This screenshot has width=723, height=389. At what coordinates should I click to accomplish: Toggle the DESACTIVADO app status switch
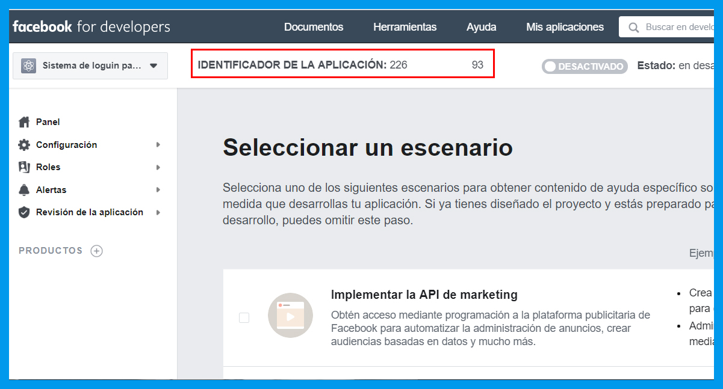coord(585,66)
